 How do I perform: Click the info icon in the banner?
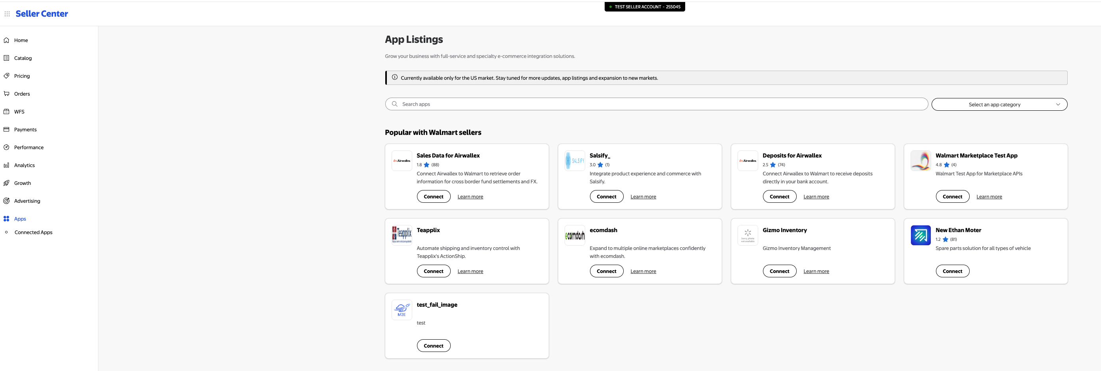394,77
